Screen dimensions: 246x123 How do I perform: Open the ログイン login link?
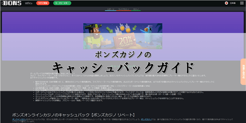point(29,3)
